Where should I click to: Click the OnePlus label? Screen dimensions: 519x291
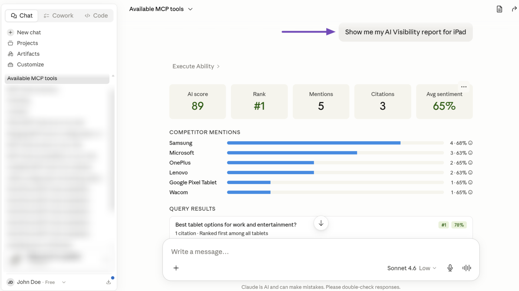180,163
